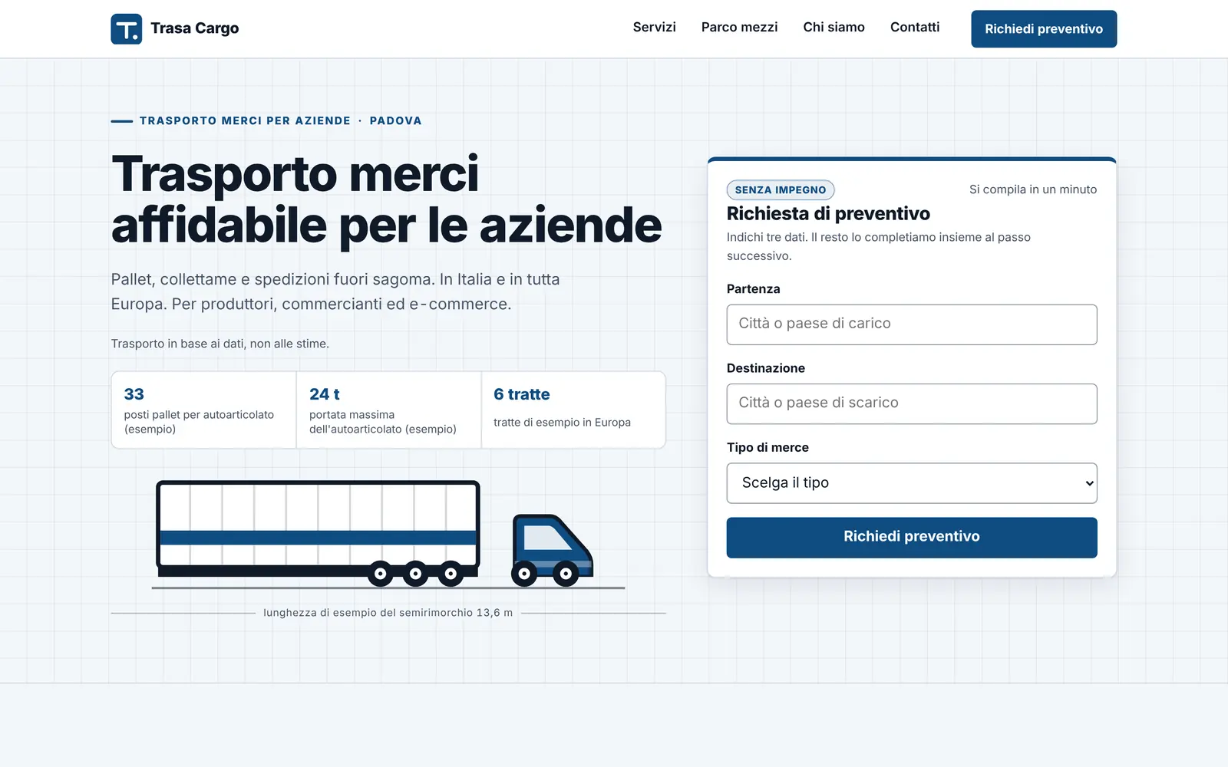Open the Chi siamo page

click(x=834, y=28)
